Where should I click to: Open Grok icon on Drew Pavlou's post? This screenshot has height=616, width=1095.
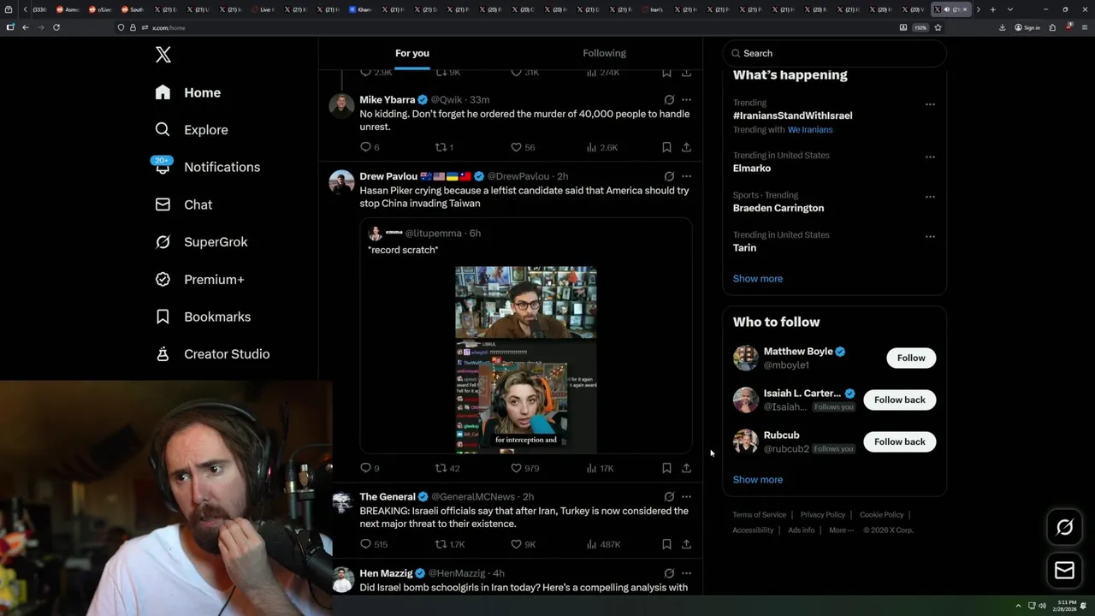coord(669,176)
